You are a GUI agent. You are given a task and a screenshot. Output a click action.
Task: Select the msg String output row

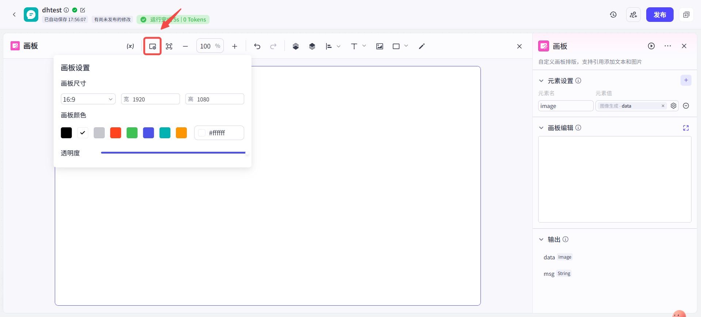coord(557,274)
